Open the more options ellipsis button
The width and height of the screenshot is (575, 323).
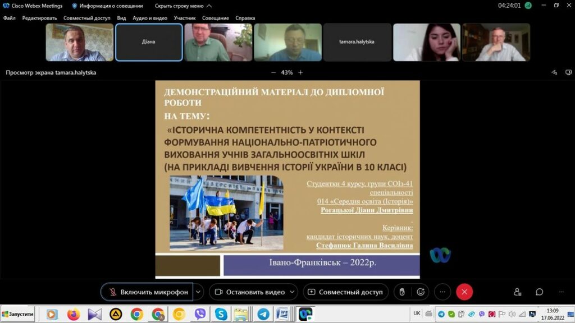coord(442,292)
